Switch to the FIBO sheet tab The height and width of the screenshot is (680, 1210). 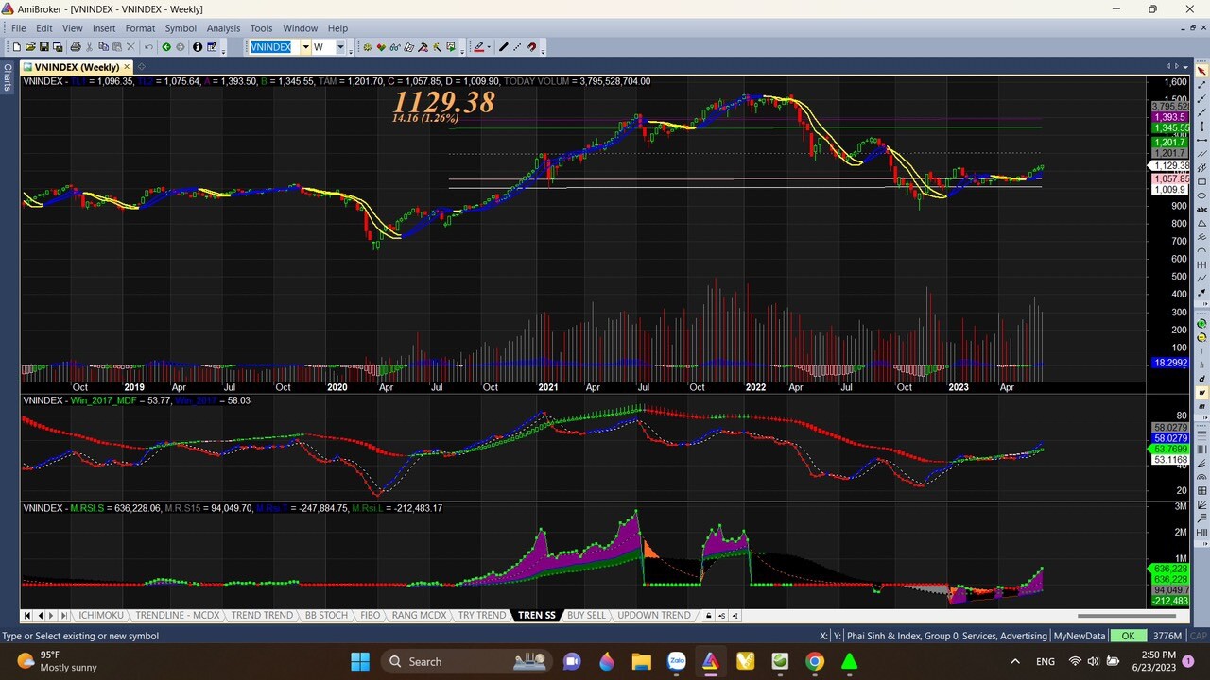pos(370,615)
